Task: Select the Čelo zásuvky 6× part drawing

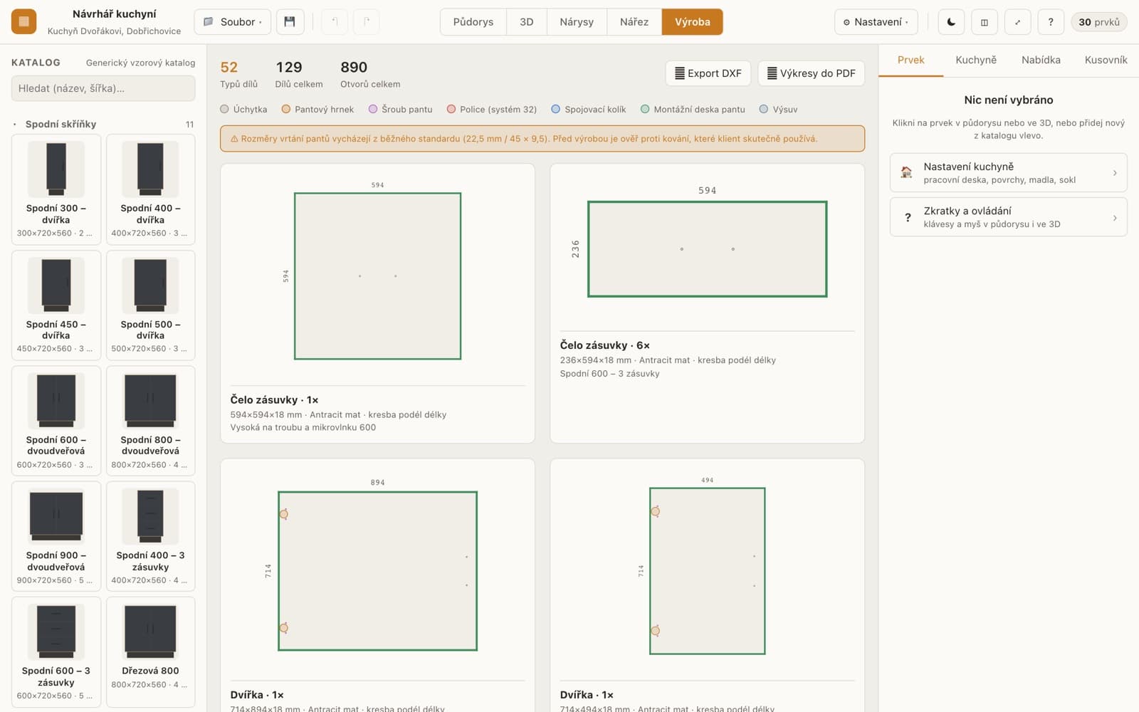Action: click(707, 249)
